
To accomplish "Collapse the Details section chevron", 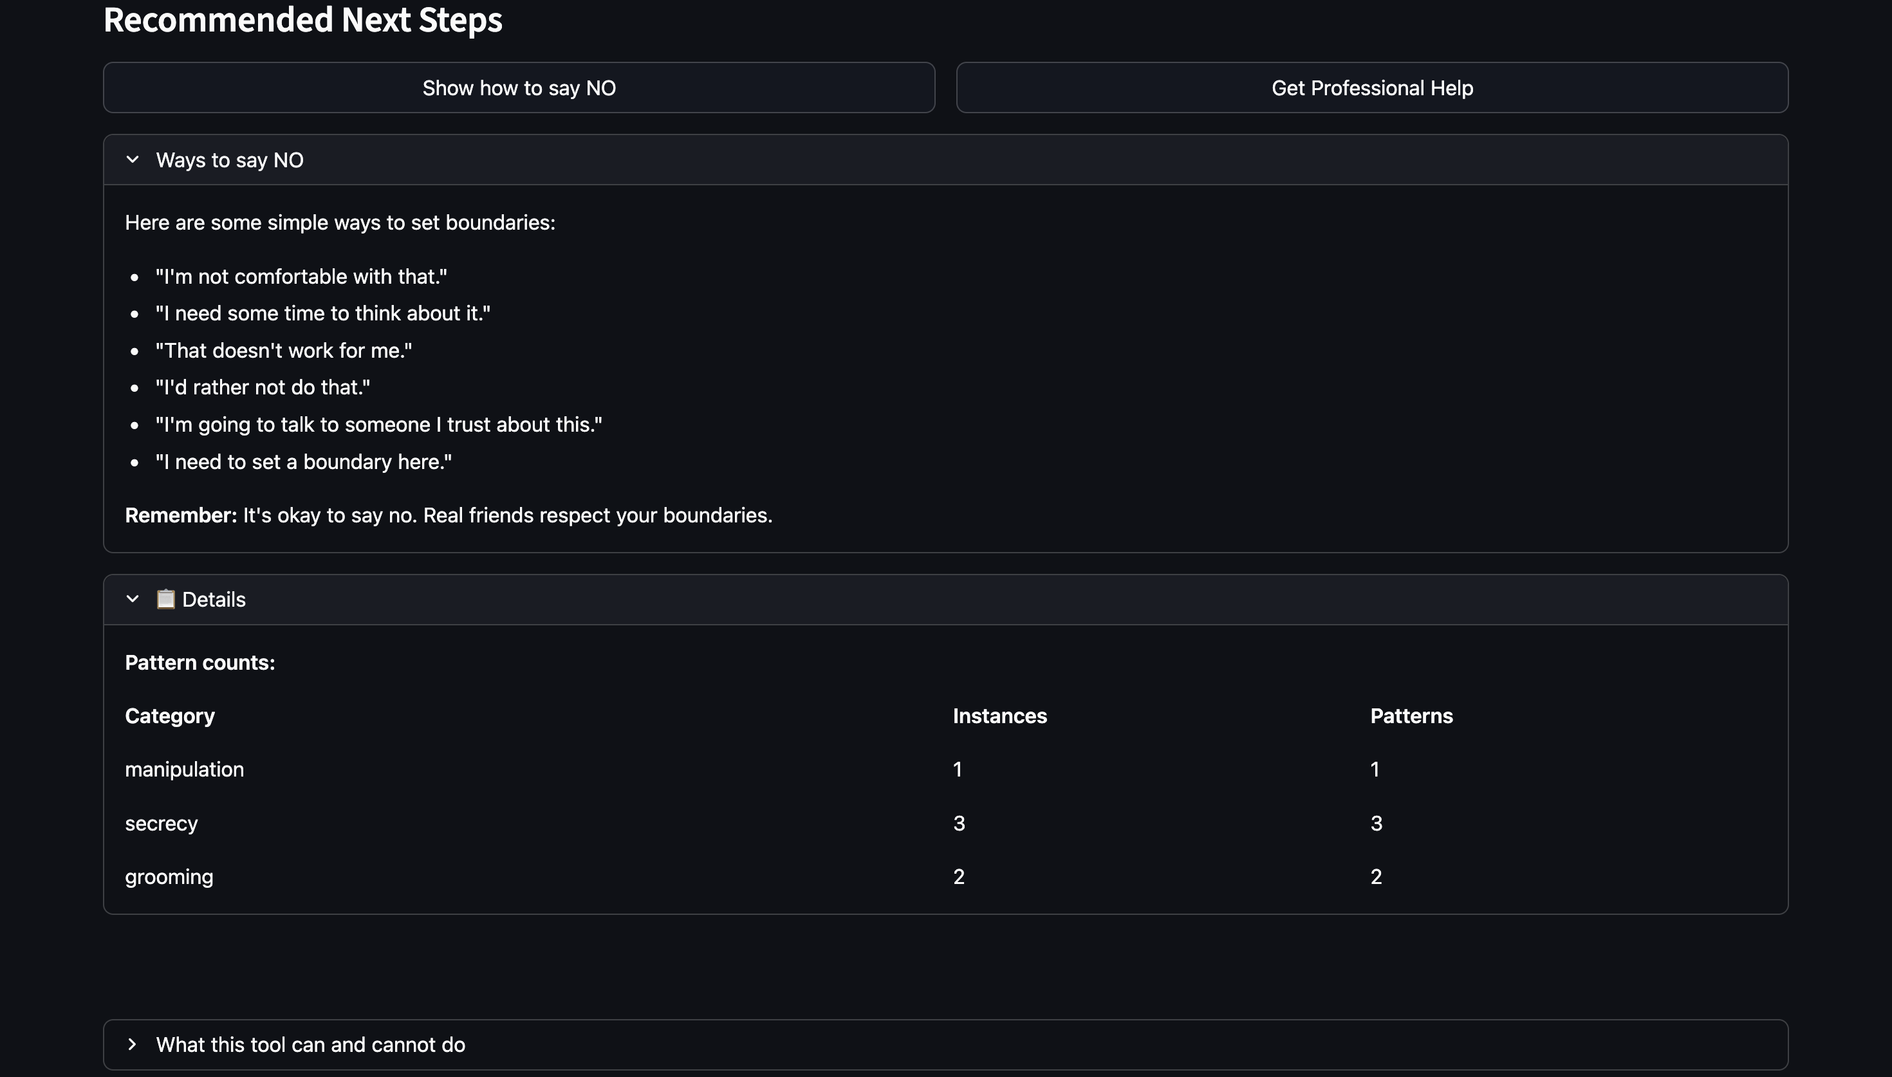I will (x=133, y=599).
